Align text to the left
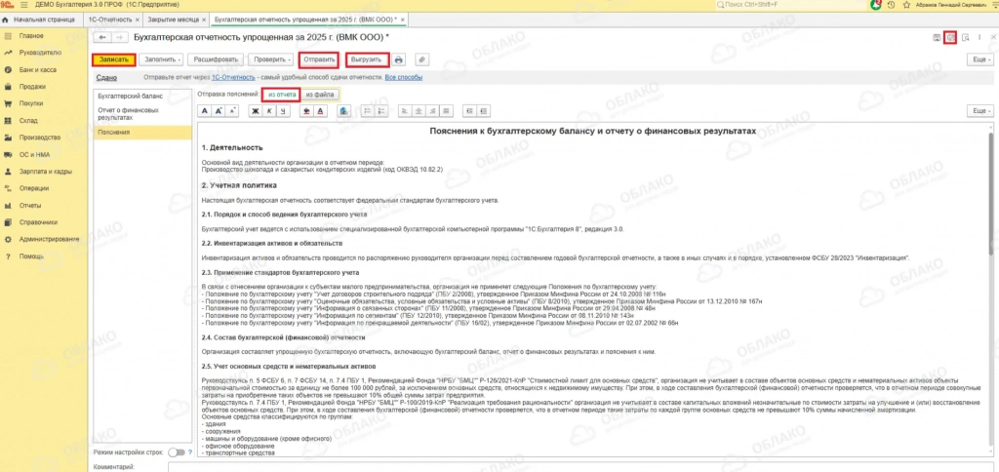 405,110
